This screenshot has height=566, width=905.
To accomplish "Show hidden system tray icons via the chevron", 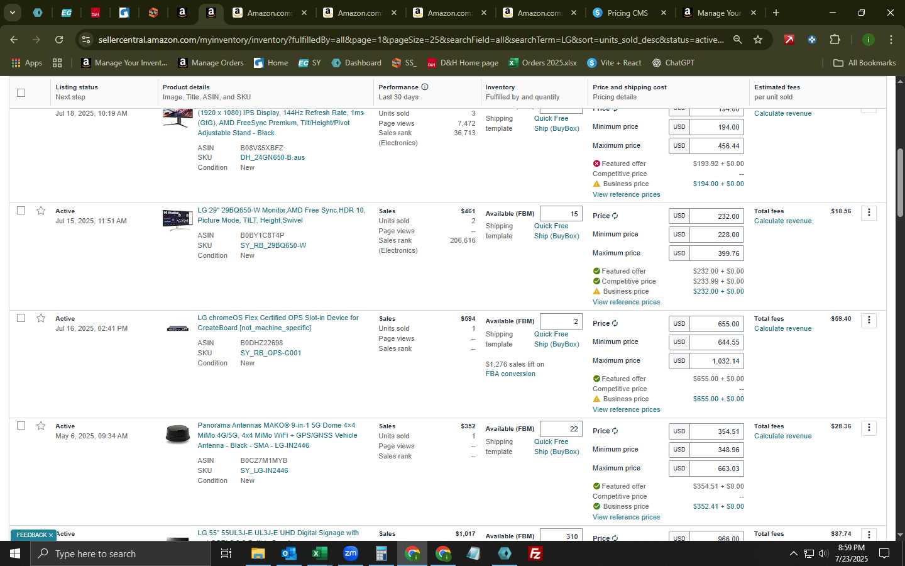I will 793,553.
